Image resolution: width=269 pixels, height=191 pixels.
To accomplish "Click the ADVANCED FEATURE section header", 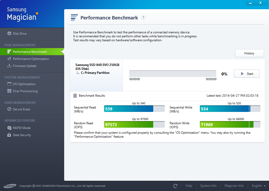I will (x=20, y=121).
